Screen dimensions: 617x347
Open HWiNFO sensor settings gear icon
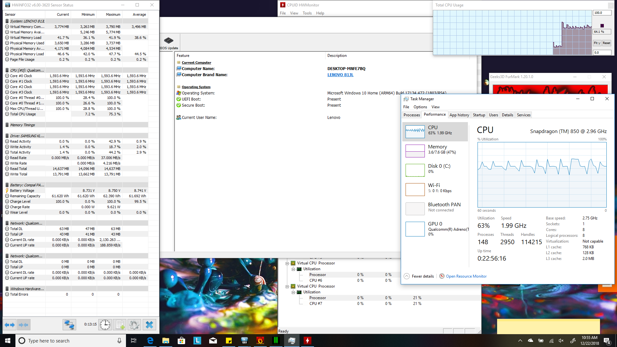(134, 325)
